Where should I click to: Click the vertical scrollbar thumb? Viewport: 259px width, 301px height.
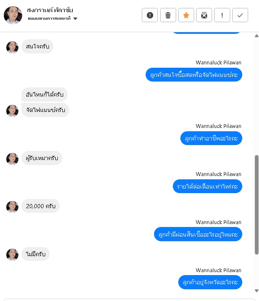[x=256, y=205]
